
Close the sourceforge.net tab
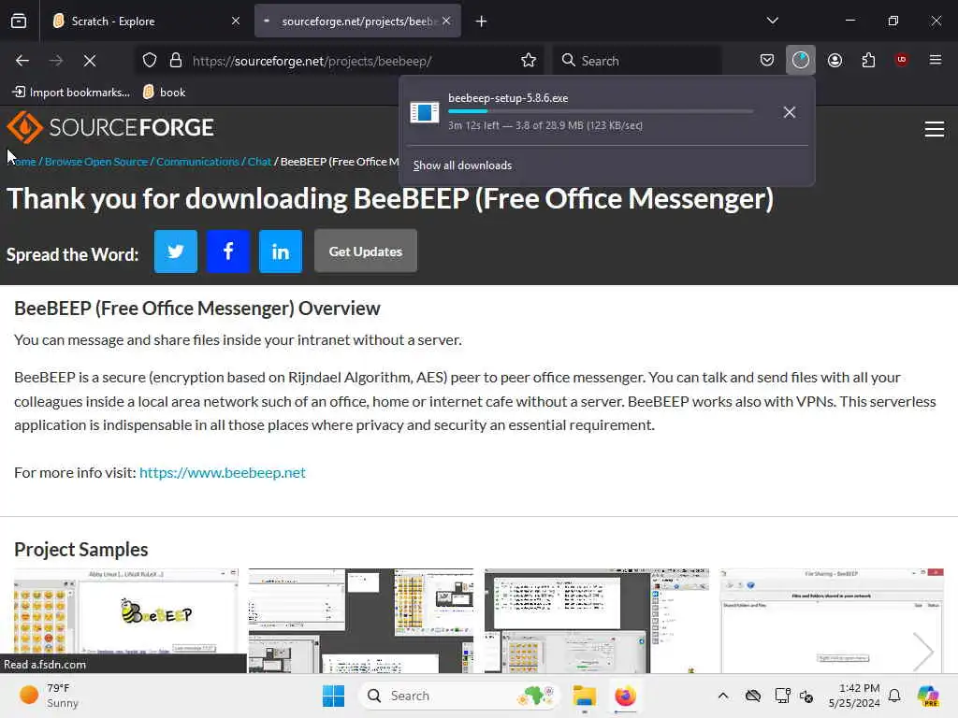coord(446,21)
